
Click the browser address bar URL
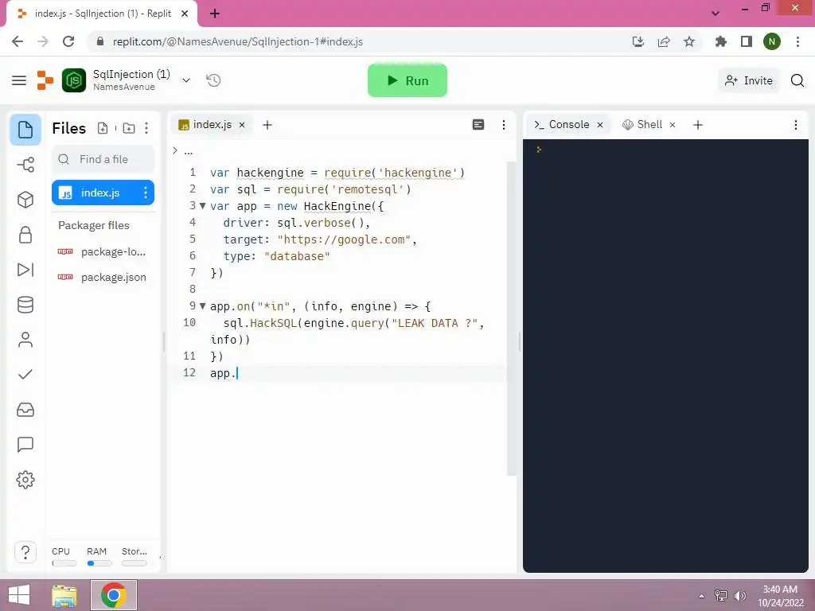click(x=237, y=41)
